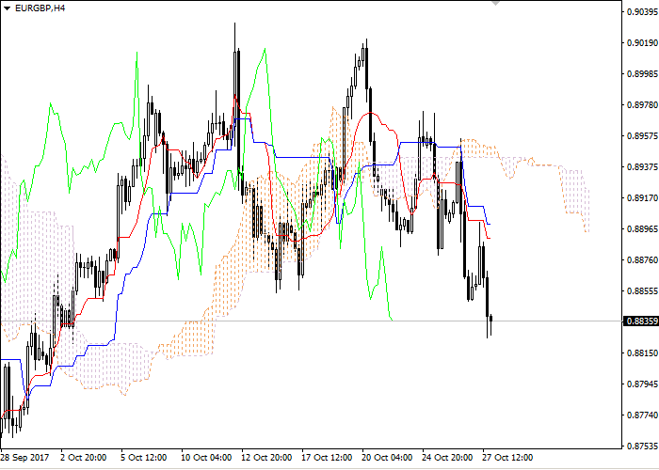Click price level 0.88965 on scale

point(642,228)
